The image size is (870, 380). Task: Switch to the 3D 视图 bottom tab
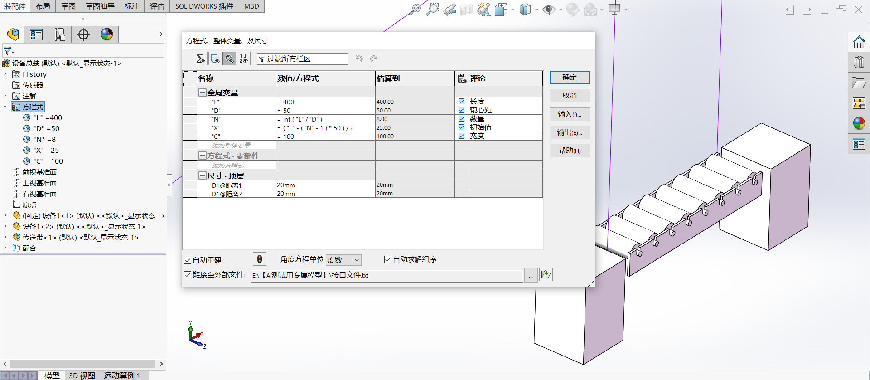82,375
